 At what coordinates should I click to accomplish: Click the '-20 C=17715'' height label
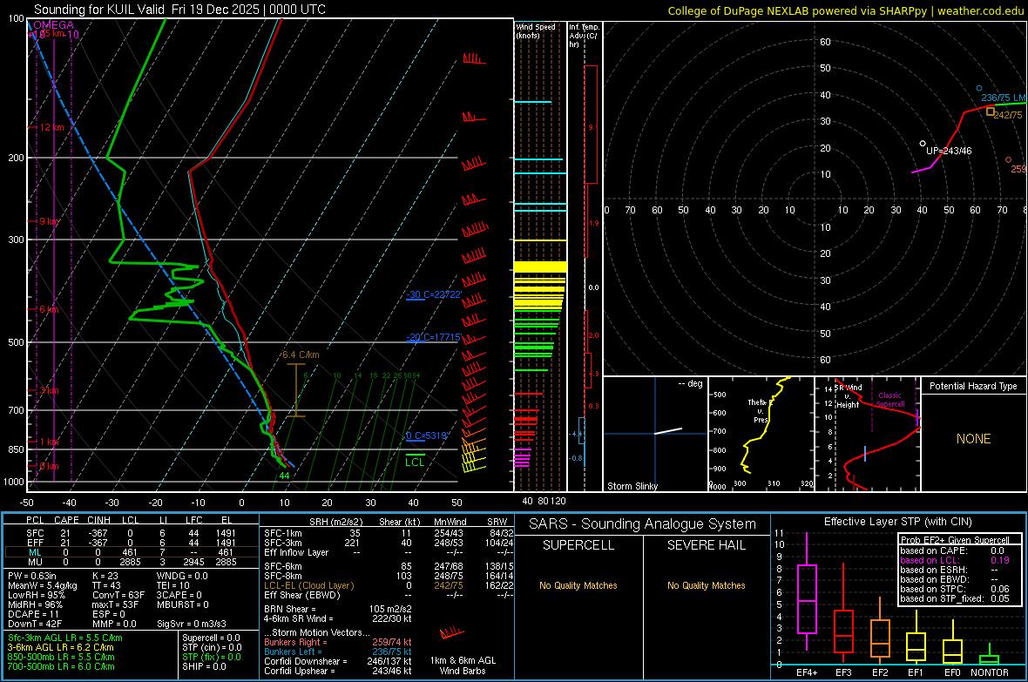[x=433, y=337]
